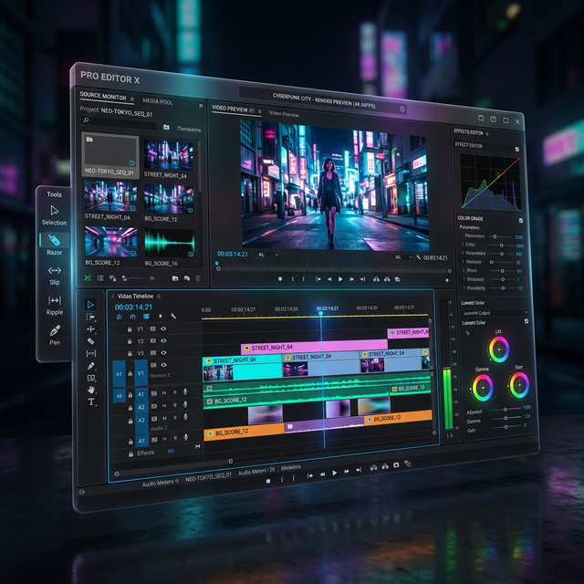The width and height of the screenshot is (584, 584).
Task: Select the Hand tool
Action: [x=91, y=390]
